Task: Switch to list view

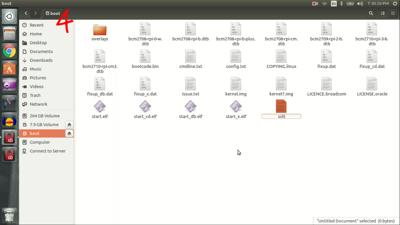Action: point(383,13)
